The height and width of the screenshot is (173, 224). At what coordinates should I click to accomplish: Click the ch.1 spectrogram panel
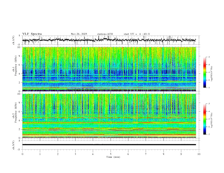[x=109, y=69]
